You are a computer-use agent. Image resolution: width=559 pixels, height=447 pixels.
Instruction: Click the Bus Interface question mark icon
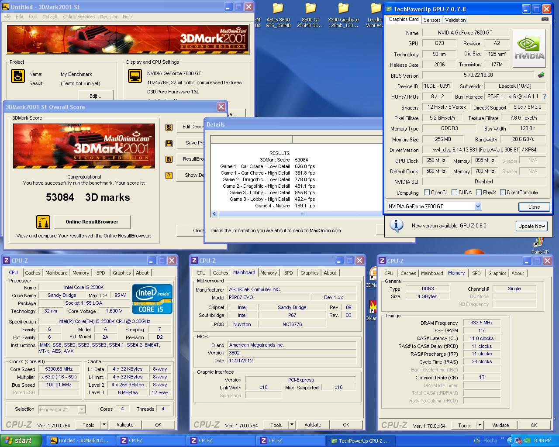coord(545,96)
